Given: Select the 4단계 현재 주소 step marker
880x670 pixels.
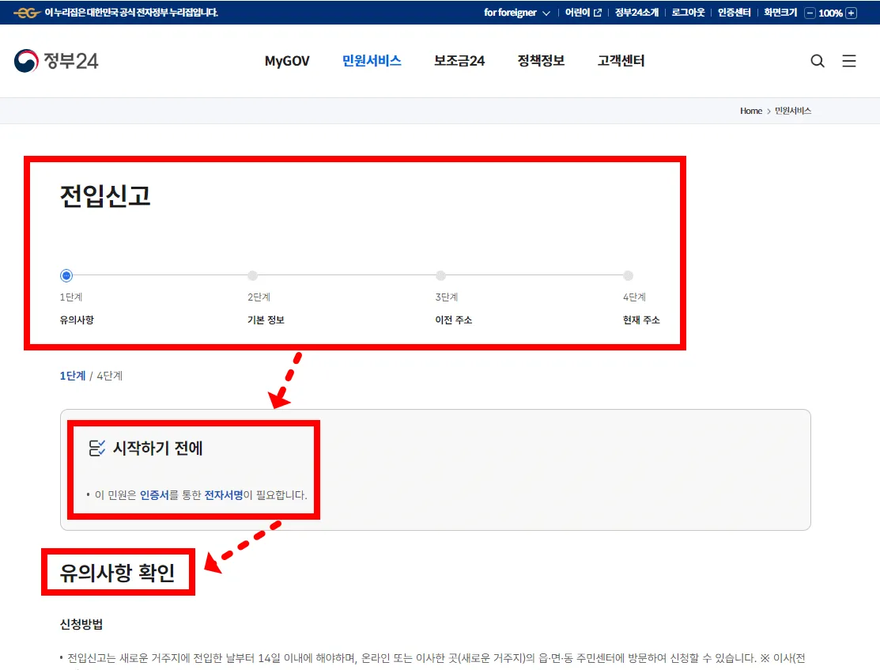Looking at the screenshot, I should (x=627, y=275).
